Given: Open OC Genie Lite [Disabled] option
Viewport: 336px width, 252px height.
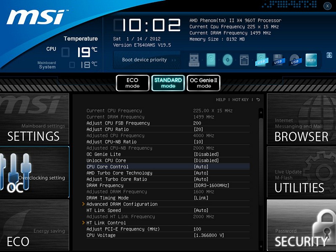Looking at the screenshot, I should pos(206,154).
